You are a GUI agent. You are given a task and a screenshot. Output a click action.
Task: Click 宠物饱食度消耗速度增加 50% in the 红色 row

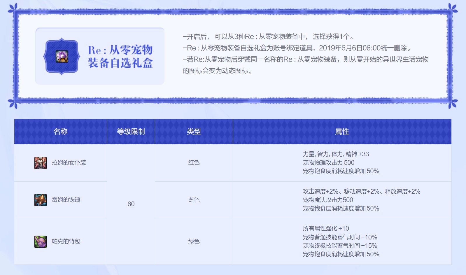pyautogui.click(x=341, y=171)
